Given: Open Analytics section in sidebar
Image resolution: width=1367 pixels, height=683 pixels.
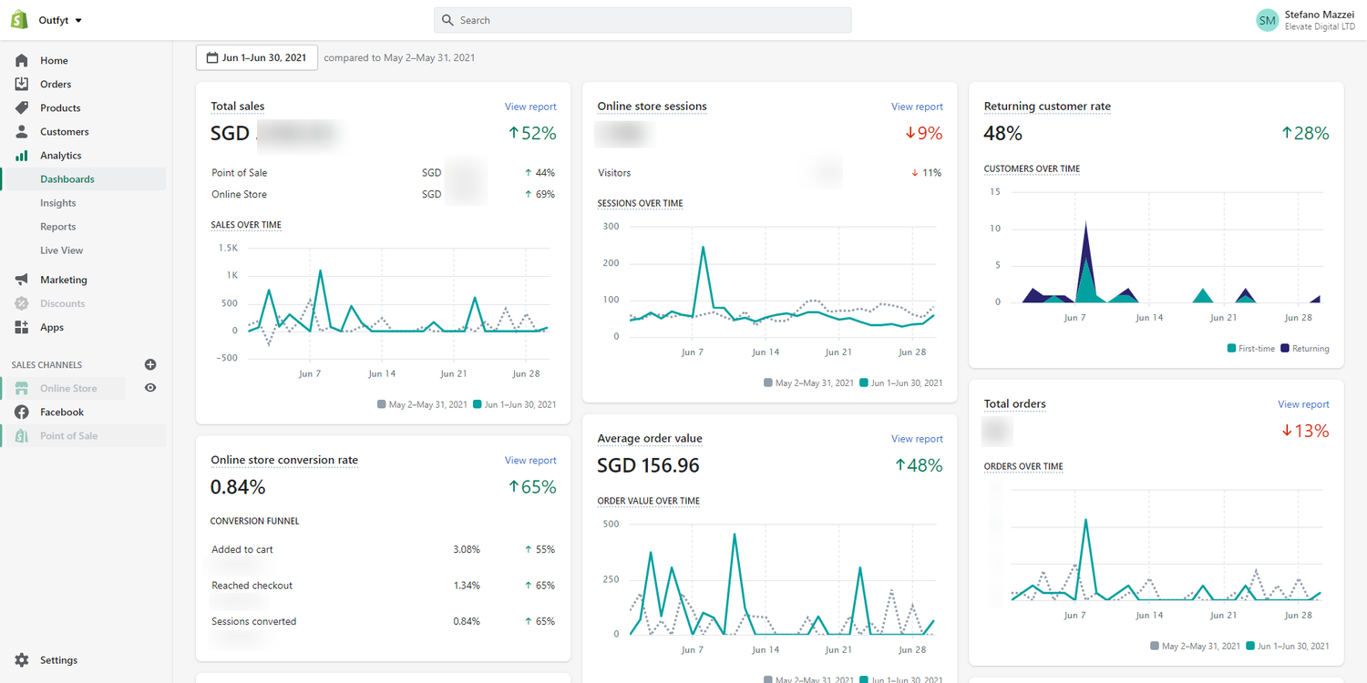Looking at the screenshot, I should pyautogui.click(x=61, y=156).
